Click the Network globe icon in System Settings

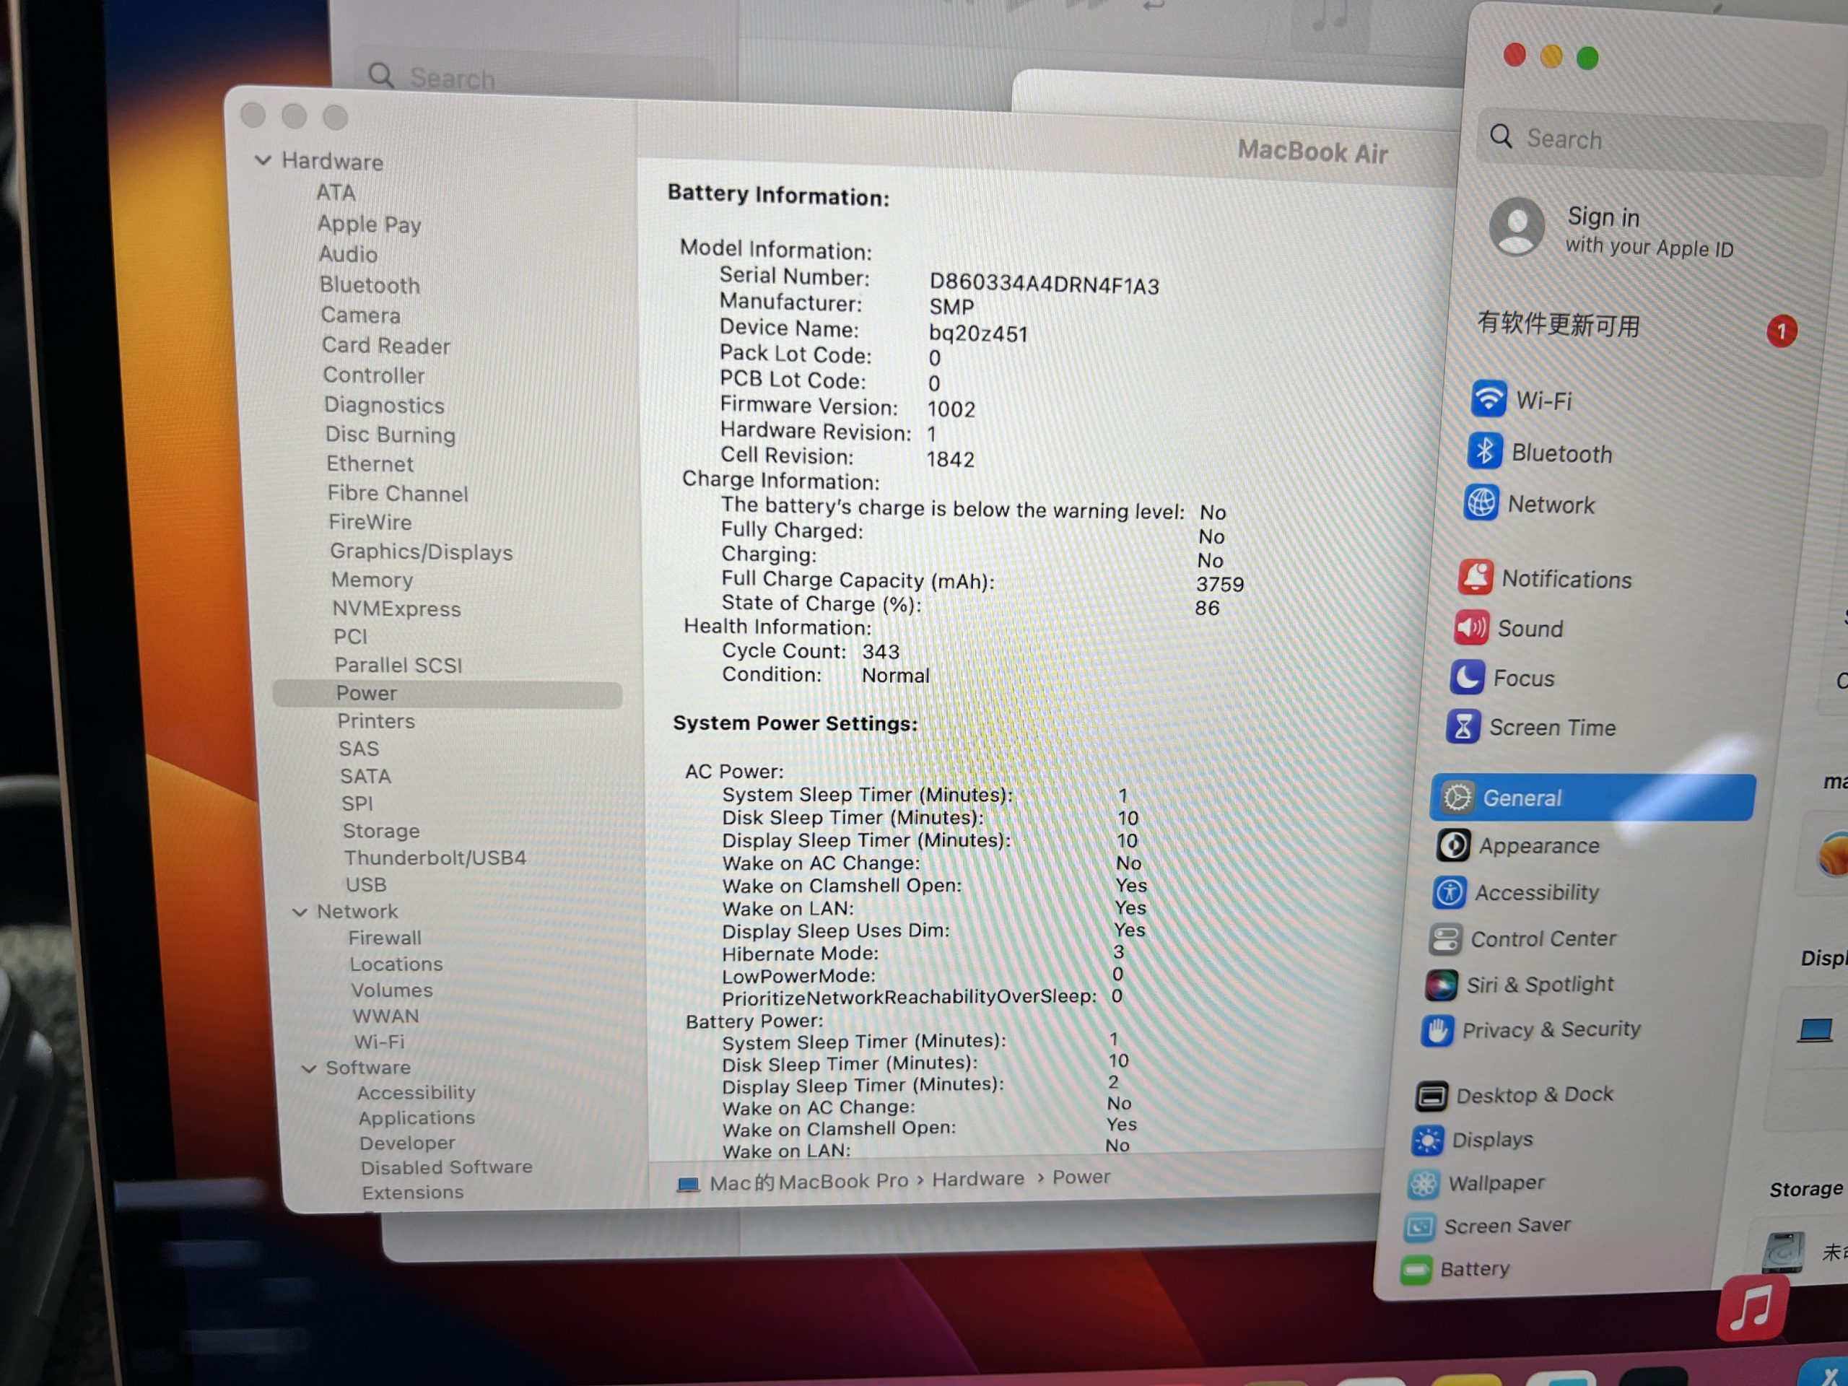click(x=1481, y=503)
